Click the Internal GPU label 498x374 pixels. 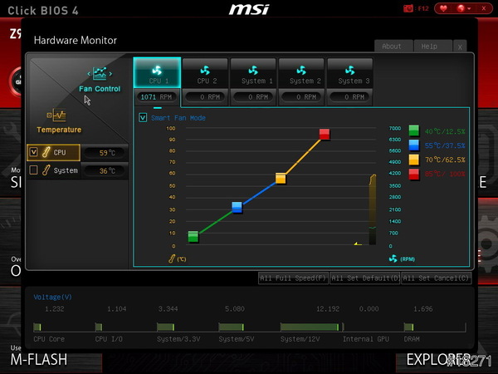[366, 339]
